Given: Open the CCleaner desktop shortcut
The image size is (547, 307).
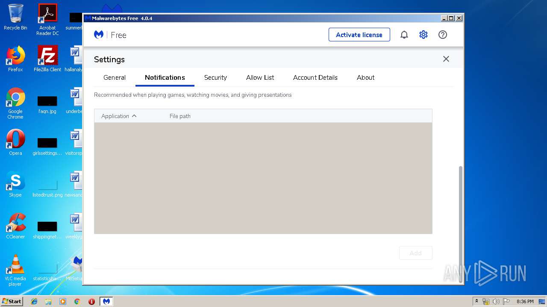Looking at the screenshot, I should coord(15,226).
